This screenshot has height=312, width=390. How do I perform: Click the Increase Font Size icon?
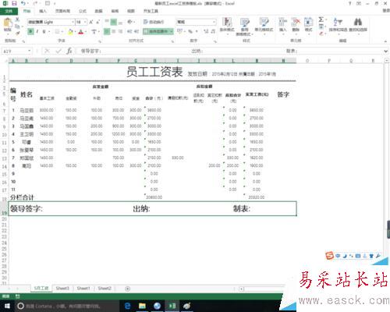point(91,22)
